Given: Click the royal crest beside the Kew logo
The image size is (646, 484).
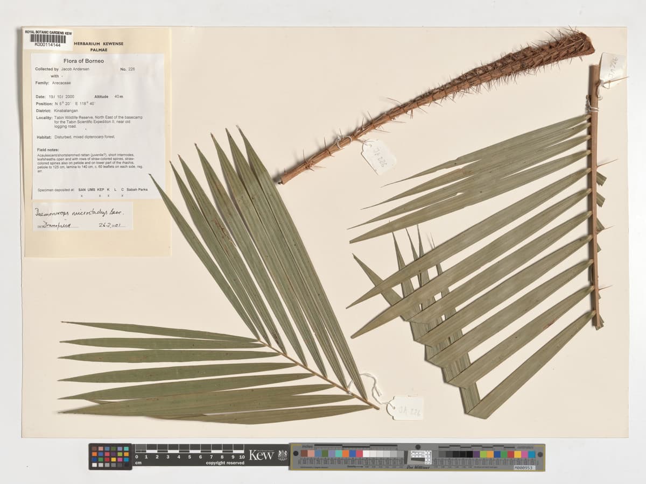Looking at the screenshot, I should pos(282,455).
